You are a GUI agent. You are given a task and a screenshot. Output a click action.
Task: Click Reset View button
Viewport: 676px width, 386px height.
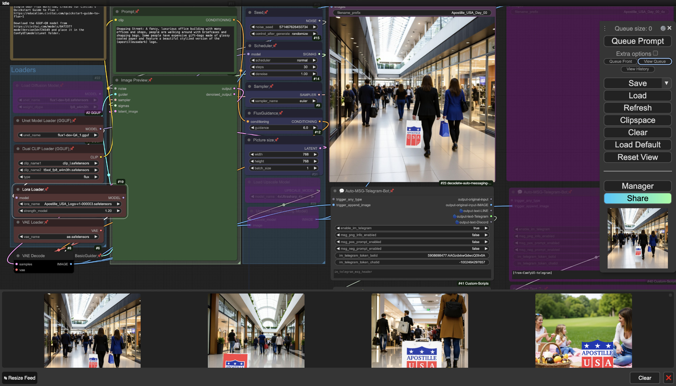(x=637, y=157)
